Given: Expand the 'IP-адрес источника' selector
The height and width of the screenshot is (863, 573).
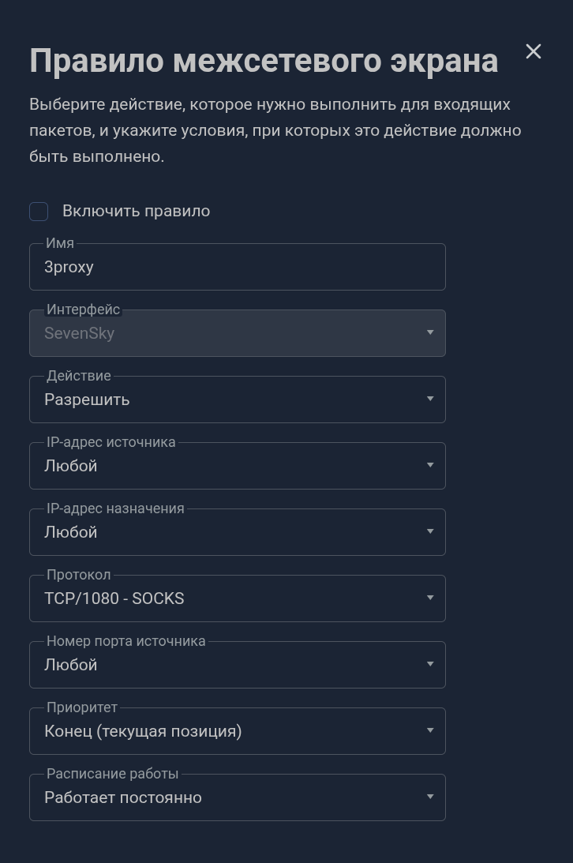Looking at the screenshot, I should pyautogui.click(x=237, y=466).
